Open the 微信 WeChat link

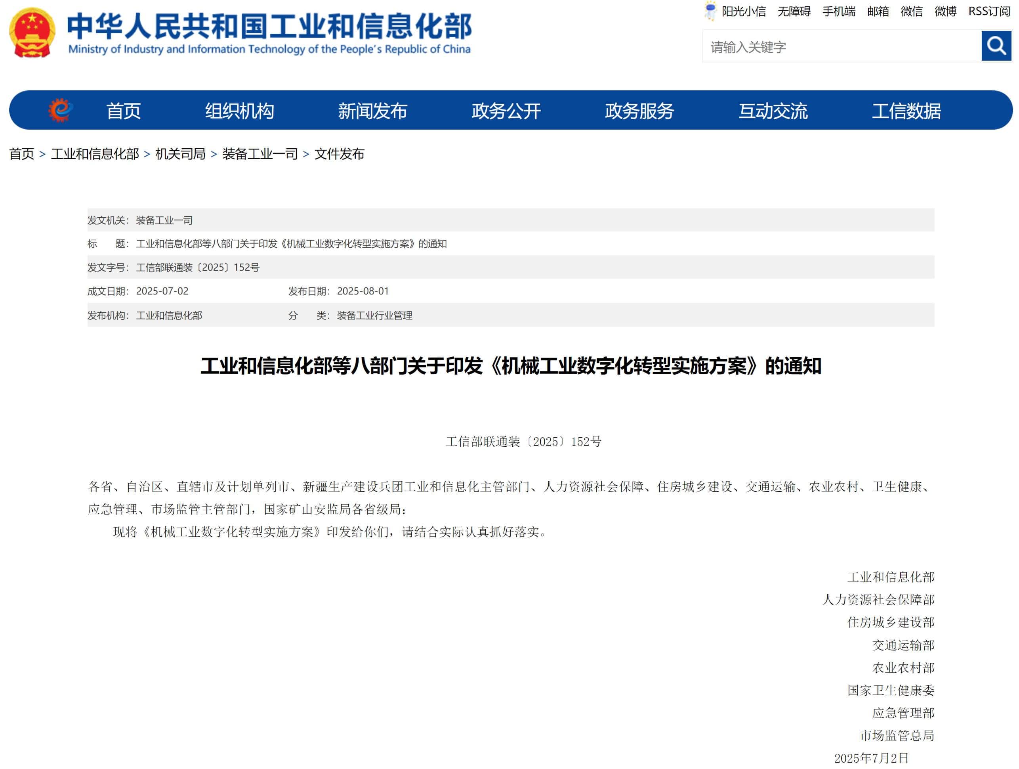[912, 11]
